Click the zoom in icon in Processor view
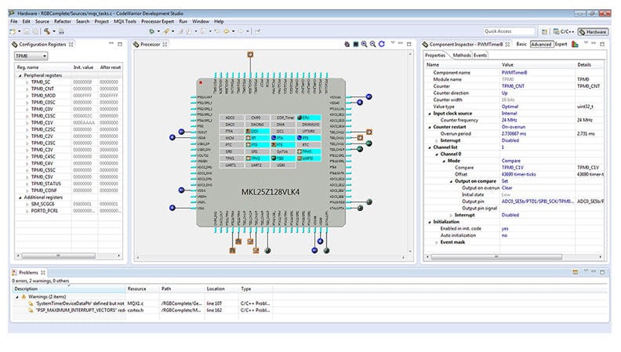 pyautogui.click(x=364, y=45)
